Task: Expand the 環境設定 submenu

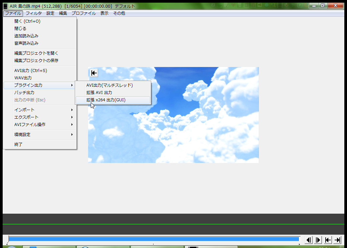Action: point(40,135)
